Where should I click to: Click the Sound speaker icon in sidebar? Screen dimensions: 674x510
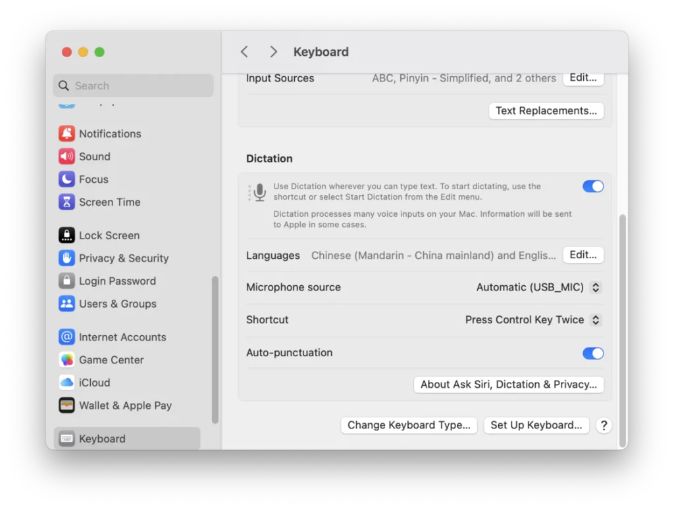coord(66,156)
